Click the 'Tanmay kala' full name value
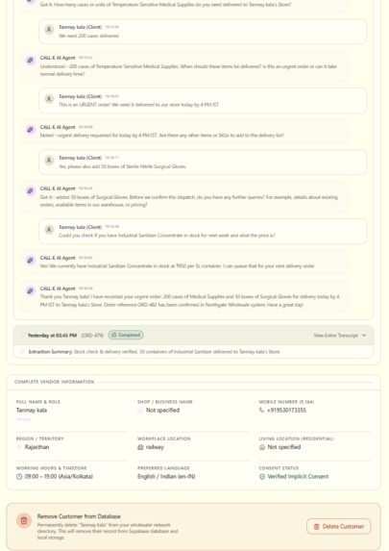 click(x=32, y=410)
